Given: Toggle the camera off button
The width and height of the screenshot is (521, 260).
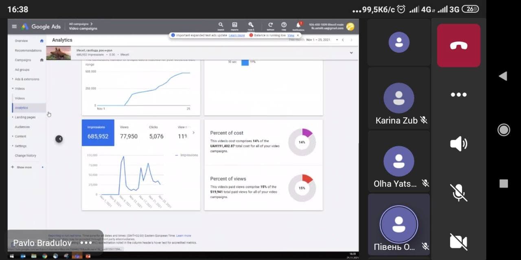Looking at the screenshot, I should point(458,242).
